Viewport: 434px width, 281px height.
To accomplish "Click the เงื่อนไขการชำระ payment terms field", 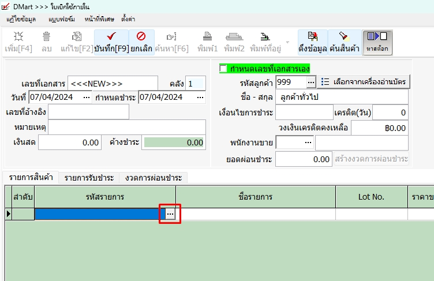I will coord(304,113).
